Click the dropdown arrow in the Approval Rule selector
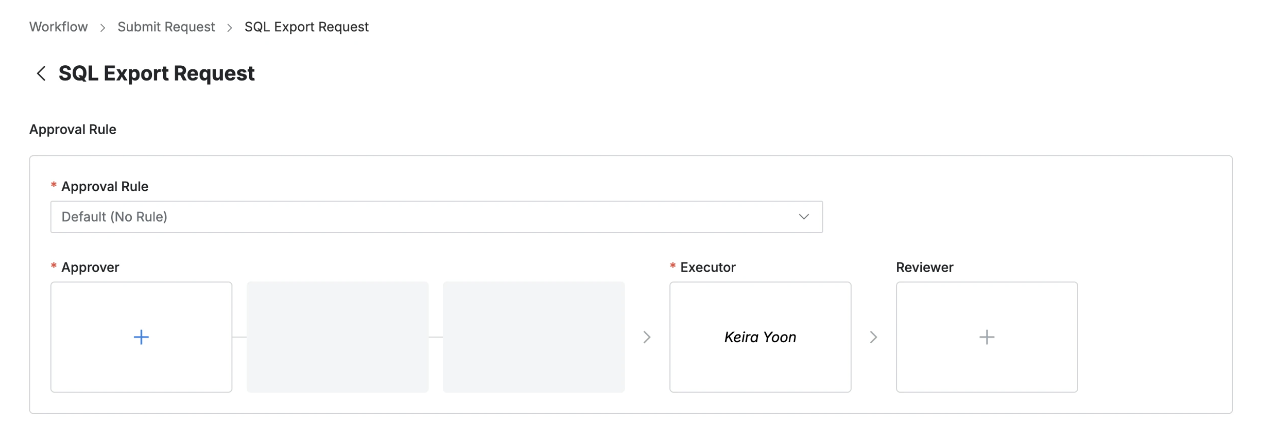1261x441 pixels. tap(803, 217)
